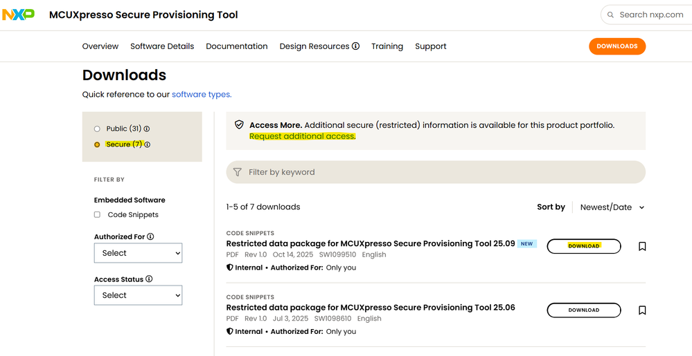The width and height of the screenshot is (692, 356).
Task: Download the 25.09 restricted data package
Action: [584, 246]
